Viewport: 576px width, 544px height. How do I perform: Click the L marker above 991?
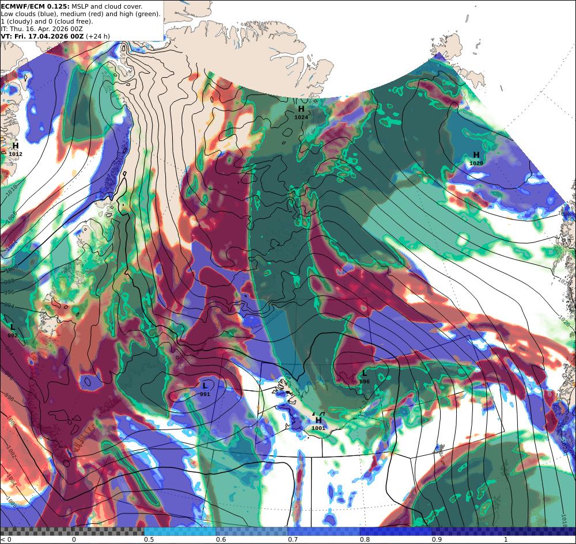[x=205, y=386]
